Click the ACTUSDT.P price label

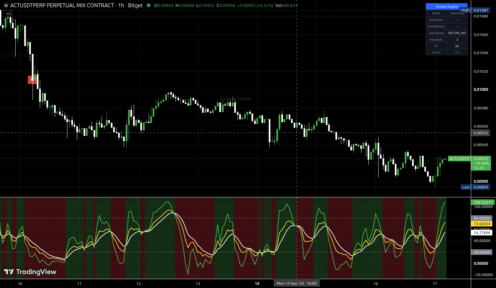pos(459,159)
